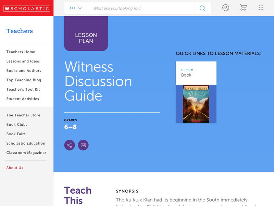Open Student Activities

click(23, 99)
